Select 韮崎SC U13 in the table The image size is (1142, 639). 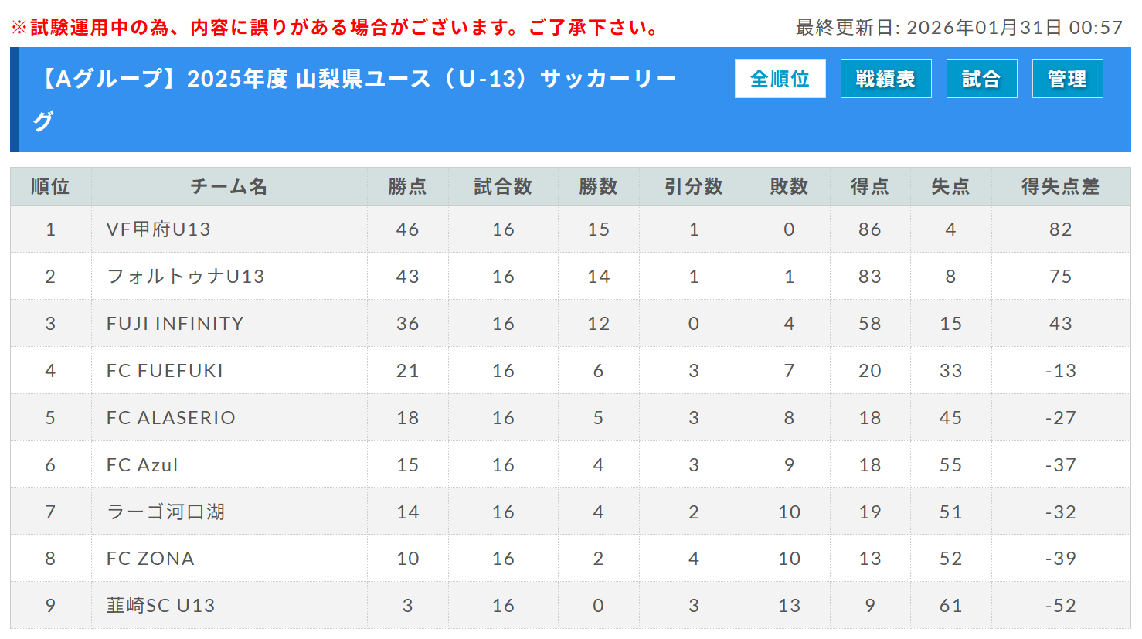[161, 606]
